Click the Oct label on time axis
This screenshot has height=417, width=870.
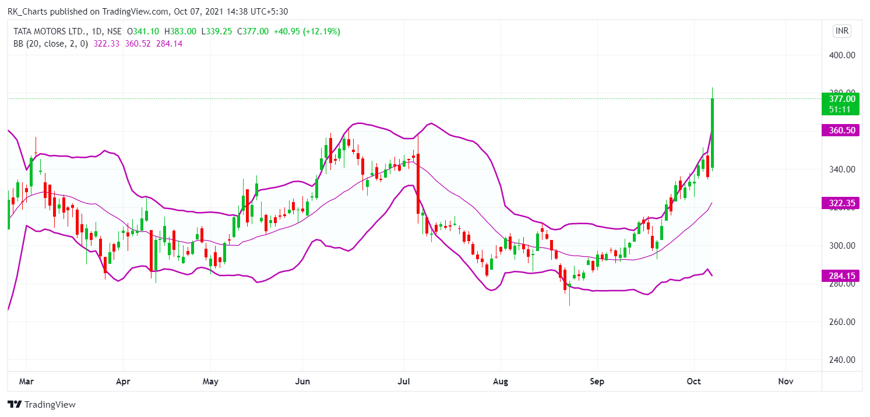(694, 381)
